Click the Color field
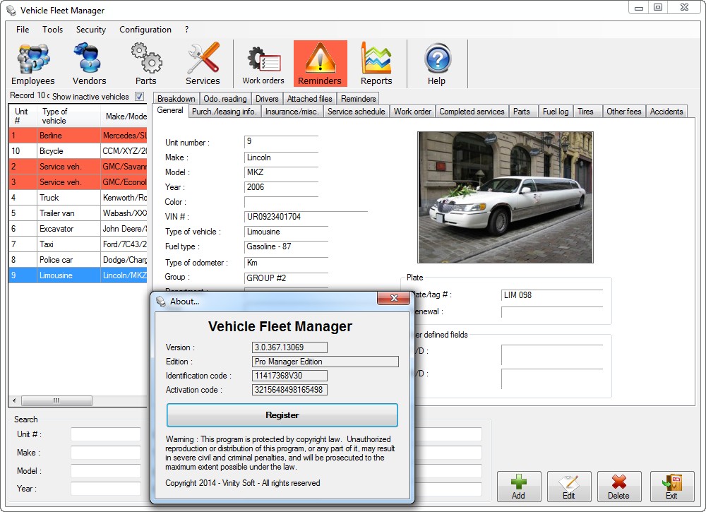 pos(282,202)
